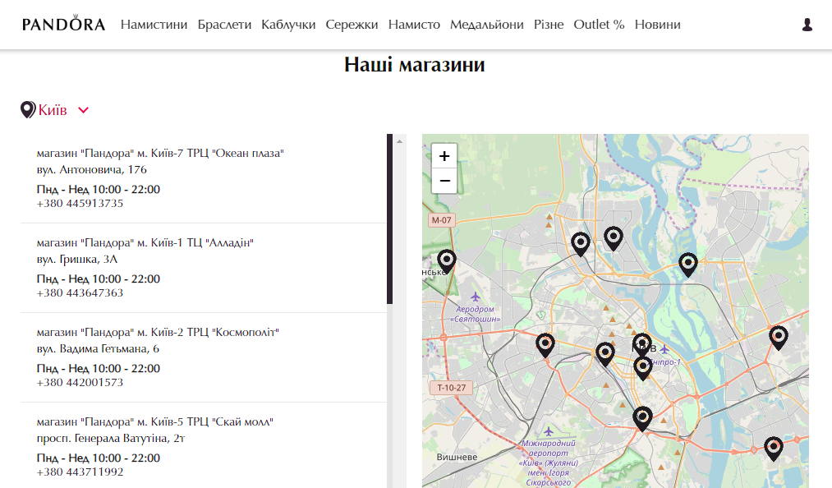This screenshot has height=488, width=832.
Task: Zoom out the map with minus button
Action: tap(444, 181)
